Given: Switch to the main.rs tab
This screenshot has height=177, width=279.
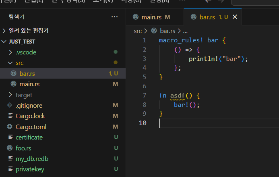Looking at the screenshot, I should (x=152, y=17).
